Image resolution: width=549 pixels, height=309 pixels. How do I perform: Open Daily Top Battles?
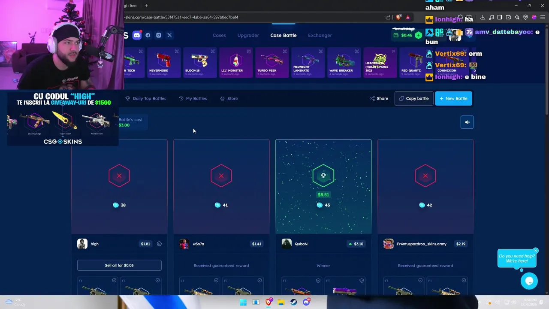[x=146, y=98]
